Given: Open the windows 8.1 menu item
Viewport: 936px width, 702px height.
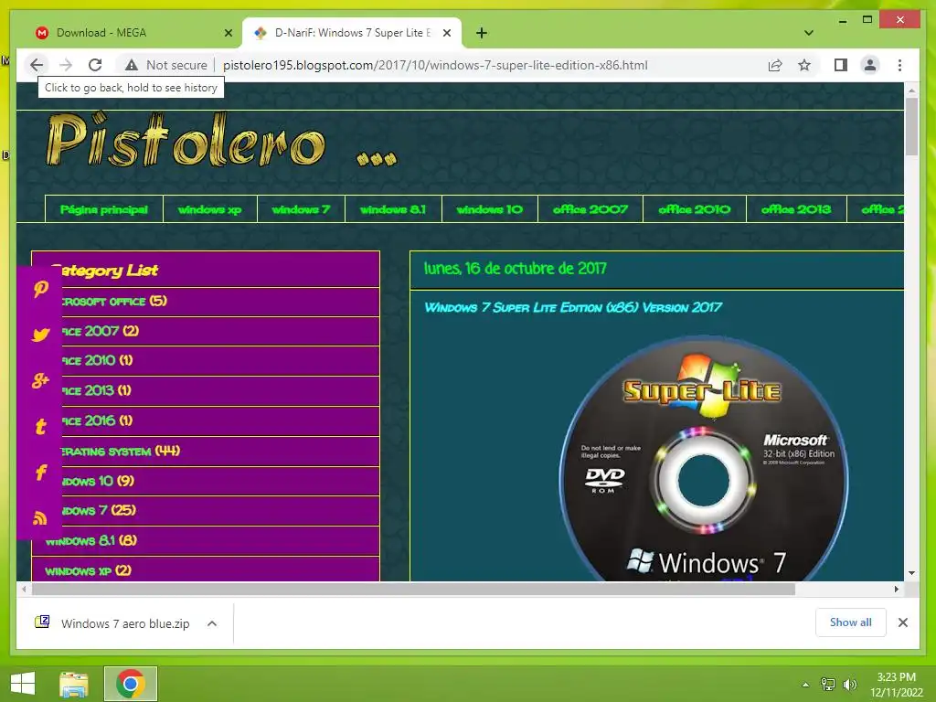Looking at the screenshot, I should [x=393, y=209].
